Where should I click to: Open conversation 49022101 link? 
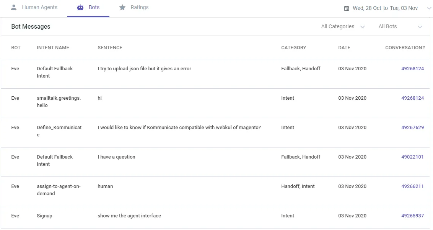point(412,157)
